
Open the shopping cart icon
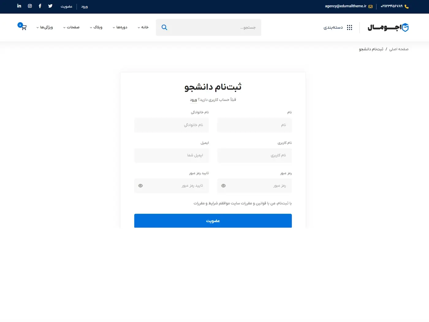(x=24, y=27)
